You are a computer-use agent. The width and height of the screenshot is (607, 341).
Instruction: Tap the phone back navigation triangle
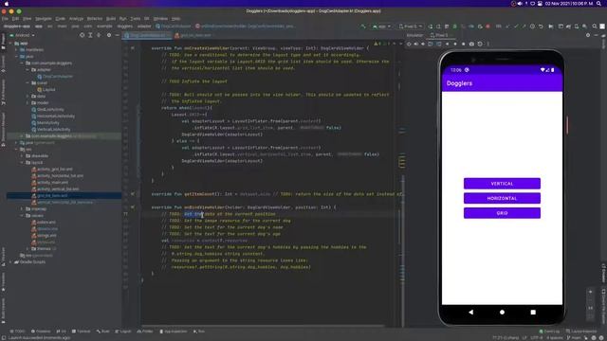coord(470,312)
